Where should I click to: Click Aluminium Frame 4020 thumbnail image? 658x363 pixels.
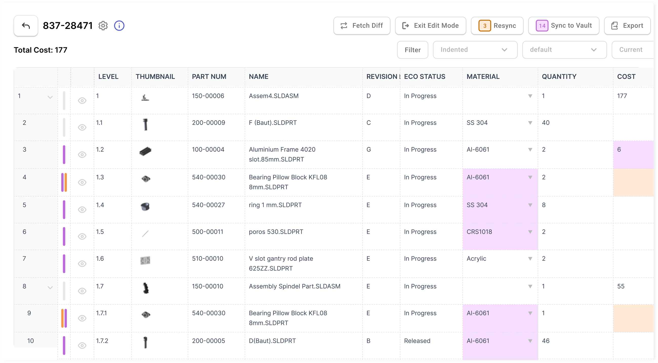click(x=145, y=151)
